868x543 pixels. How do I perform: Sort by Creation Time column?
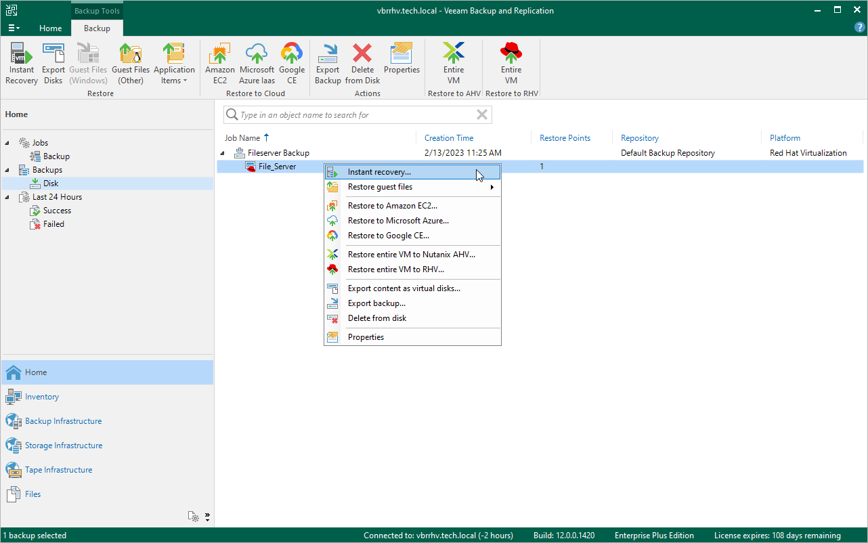[x=449, y=138]
